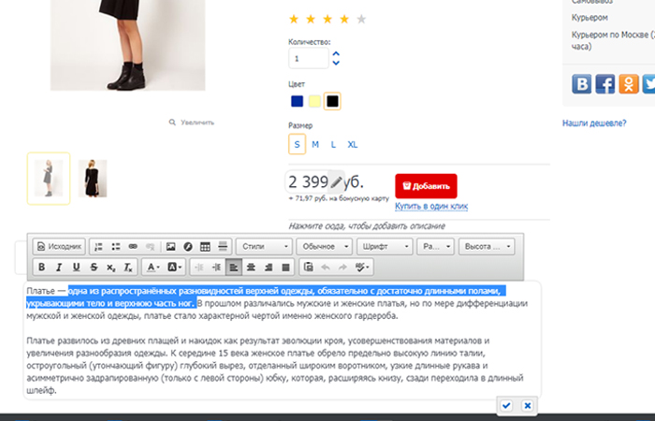Open the Ра... size dropdown
The image size is (655, 421).
pyautogui.click(x=435, y=246)
